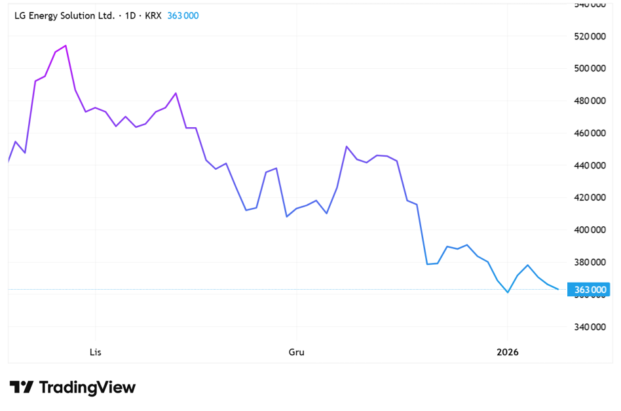Select the current price tag 363 000 on axis
Viewport: 621px width, 411px height.
coord(590,290)
